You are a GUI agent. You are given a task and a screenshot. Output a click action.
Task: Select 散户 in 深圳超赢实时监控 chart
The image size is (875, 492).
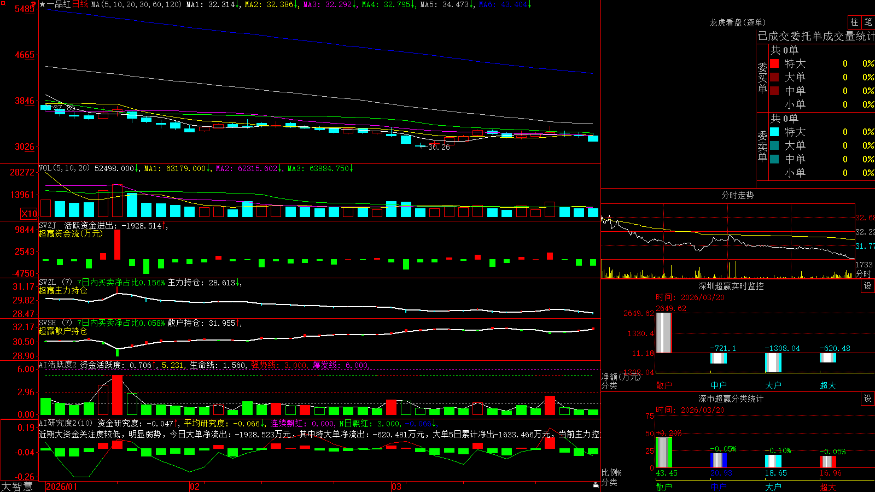664,385
